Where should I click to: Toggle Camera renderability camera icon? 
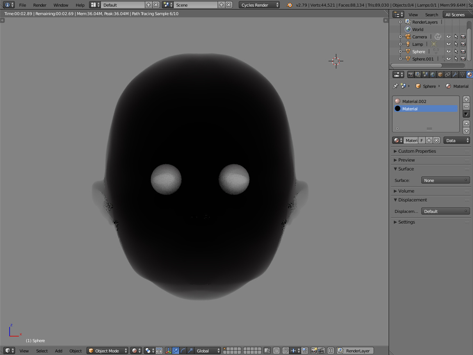point(463,37)
